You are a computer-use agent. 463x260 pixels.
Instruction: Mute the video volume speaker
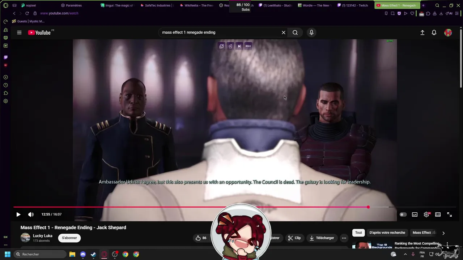click(31, 214)
